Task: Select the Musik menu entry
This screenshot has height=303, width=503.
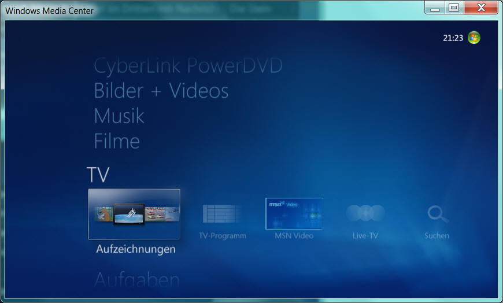Action: (119, 116)
